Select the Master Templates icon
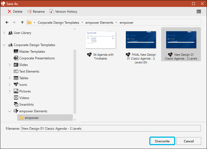 click(x=16, y=52)
